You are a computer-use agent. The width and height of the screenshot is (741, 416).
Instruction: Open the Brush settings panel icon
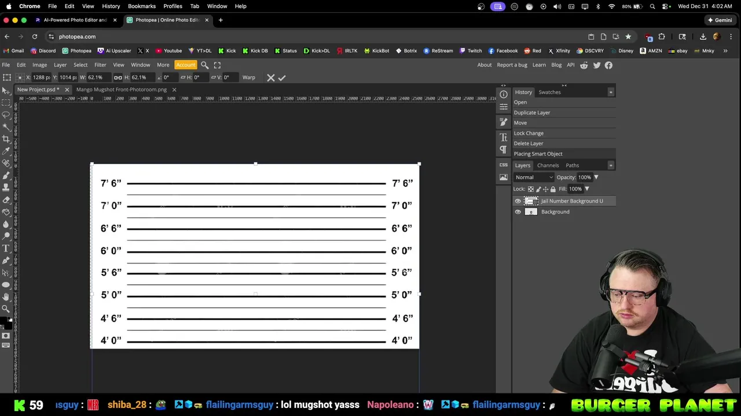tap(504, 122)
